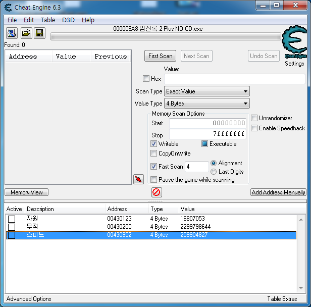
Task: Click the Previous column header
Action: click(111, 57)
